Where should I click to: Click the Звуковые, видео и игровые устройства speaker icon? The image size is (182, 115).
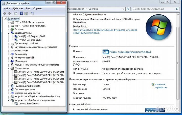coord(12,47)
